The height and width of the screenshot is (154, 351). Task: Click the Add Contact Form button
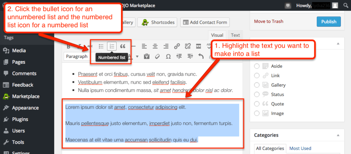pos(205,22)
